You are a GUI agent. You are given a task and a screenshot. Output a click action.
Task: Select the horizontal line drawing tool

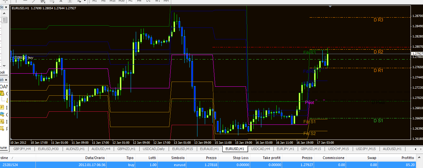[x=25, y=1]
